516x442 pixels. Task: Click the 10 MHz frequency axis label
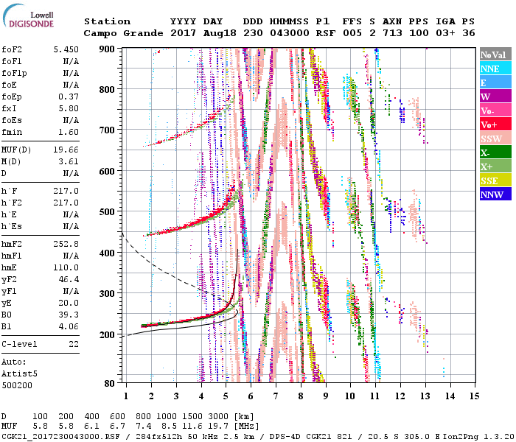click(x=350, y=396)
